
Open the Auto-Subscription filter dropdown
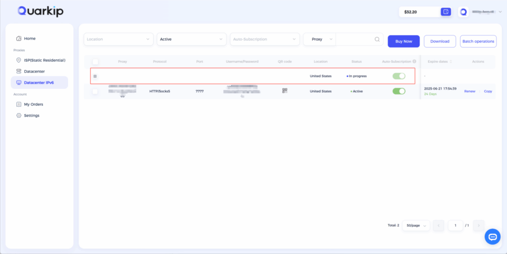264,39
